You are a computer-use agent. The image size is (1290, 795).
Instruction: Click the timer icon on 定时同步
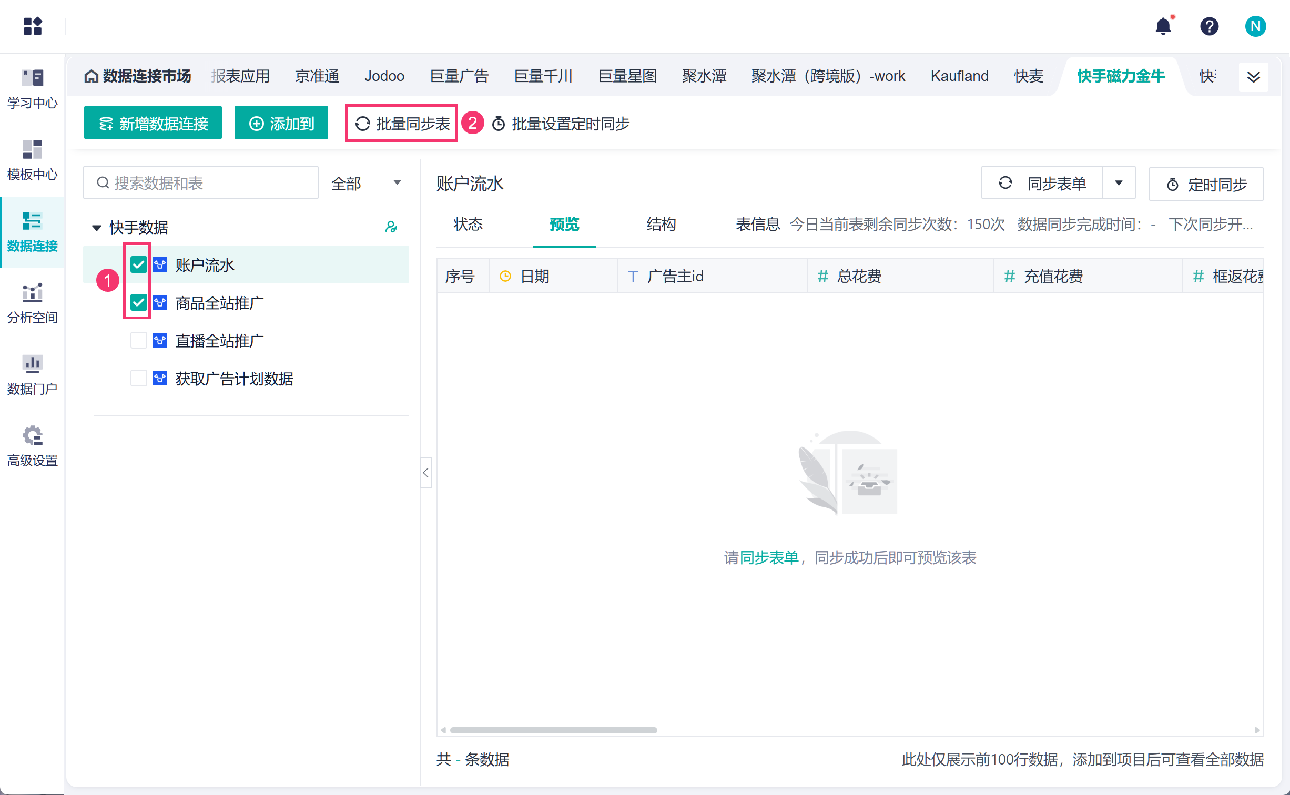(x=1172, y=185)
